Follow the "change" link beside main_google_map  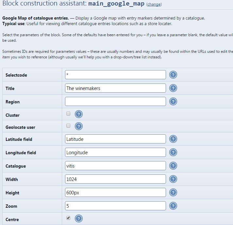tap(154, 5)
